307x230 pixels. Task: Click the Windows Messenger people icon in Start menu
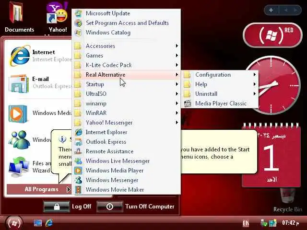click(x=19, y=139)
